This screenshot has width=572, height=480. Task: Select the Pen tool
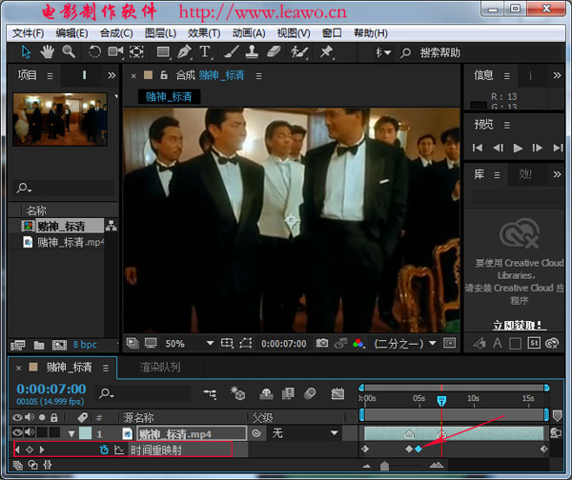coord(184,51)
